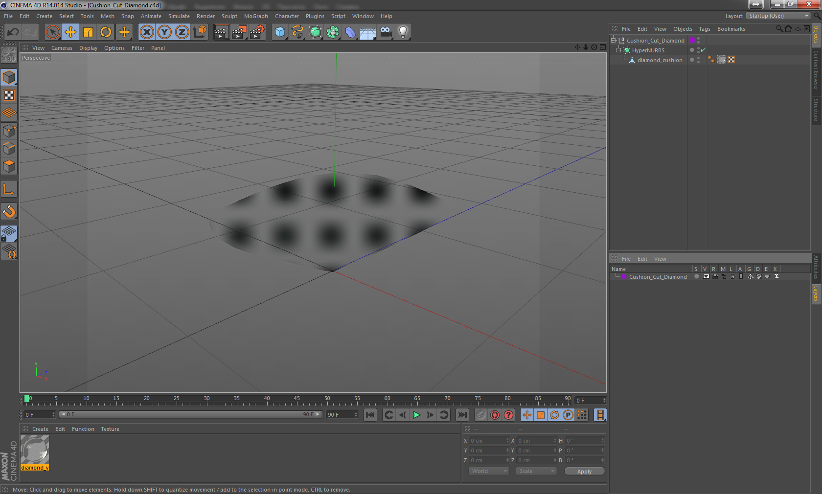Open the Sculpt menu

(229, 16)
